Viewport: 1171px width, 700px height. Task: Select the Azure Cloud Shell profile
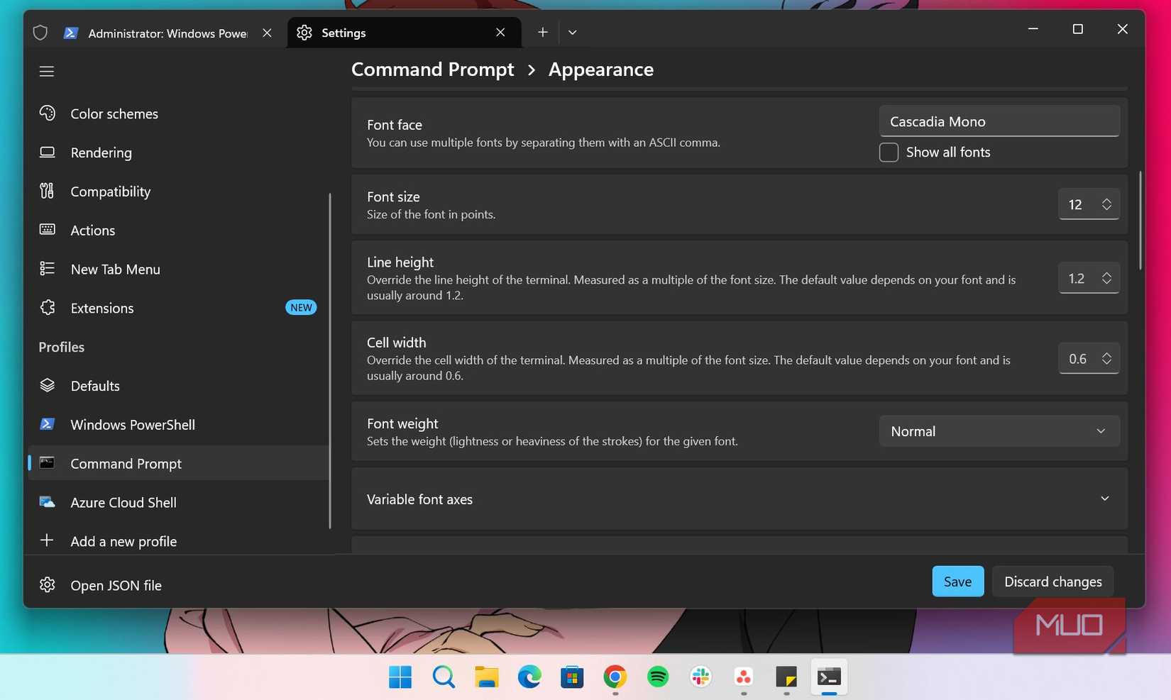[x=177, y=502]
